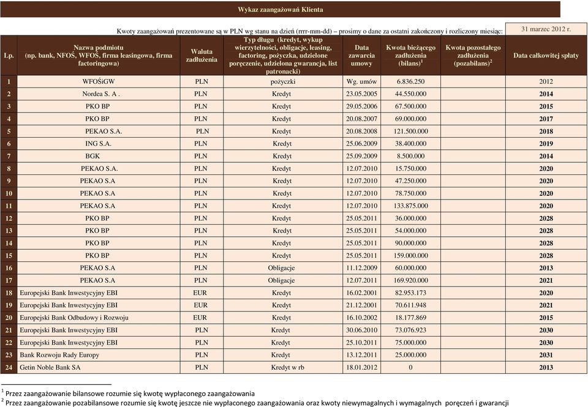
Task: Select the amount '38.400.000'
Action: point(410,144)
